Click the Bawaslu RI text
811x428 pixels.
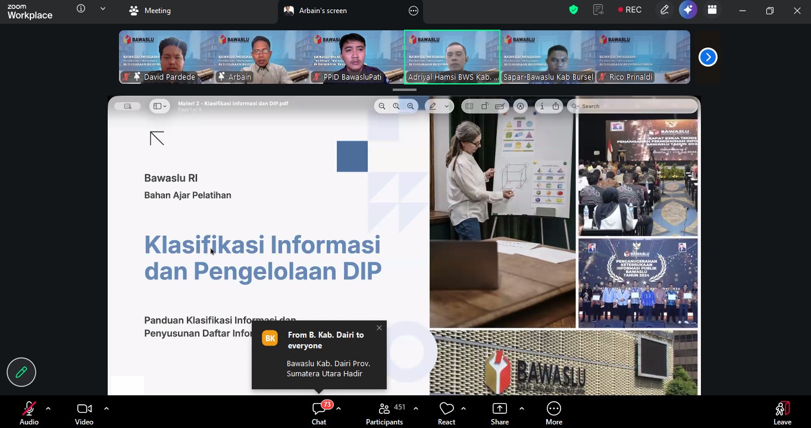point(171,178)
